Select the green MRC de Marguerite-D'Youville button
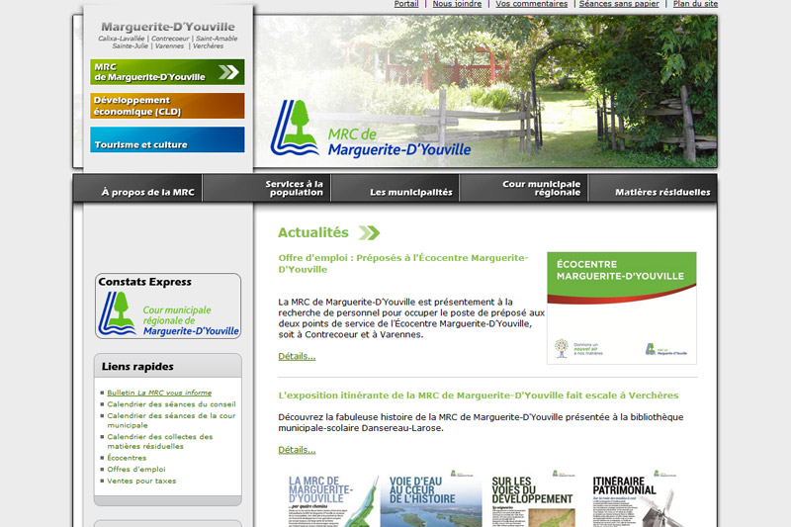This screenshot has width=791, height=527. [167, 72]
